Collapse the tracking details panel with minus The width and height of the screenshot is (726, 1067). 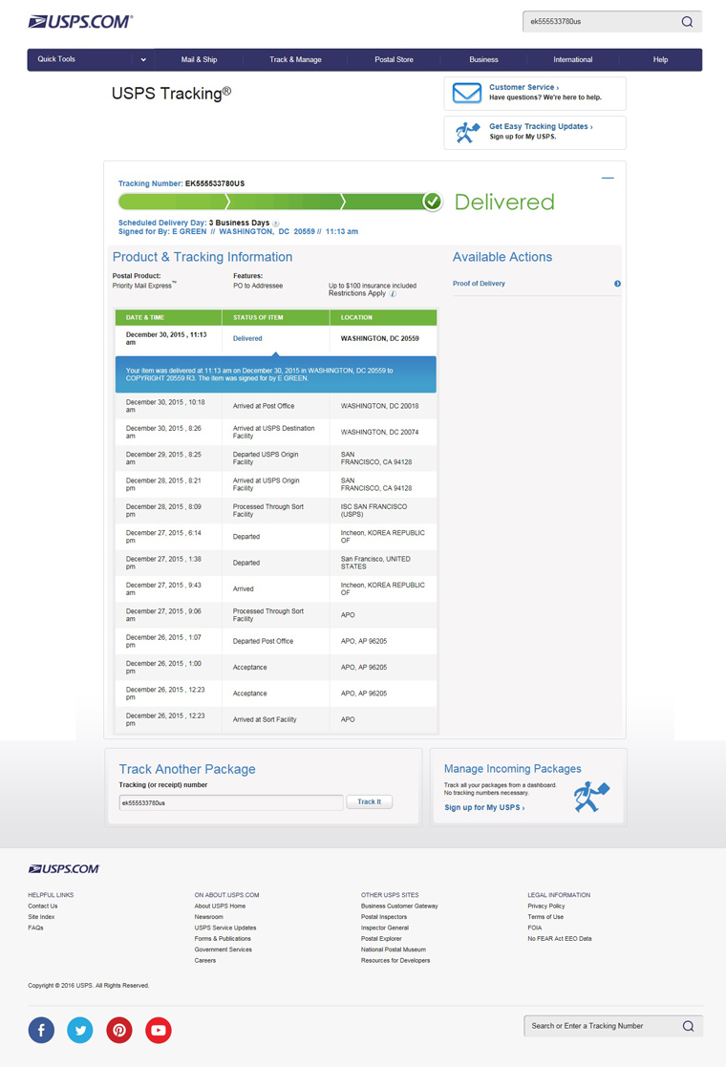(x=608, y=178)
